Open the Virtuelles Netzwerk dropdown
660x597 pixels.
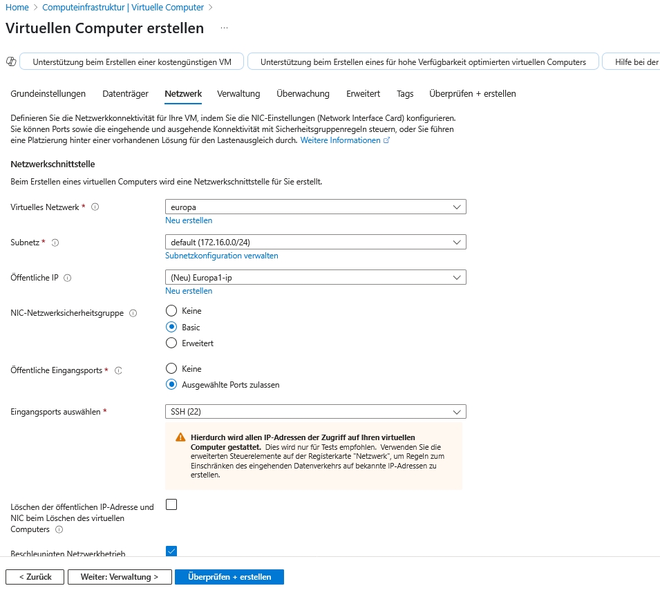[315, 207]
